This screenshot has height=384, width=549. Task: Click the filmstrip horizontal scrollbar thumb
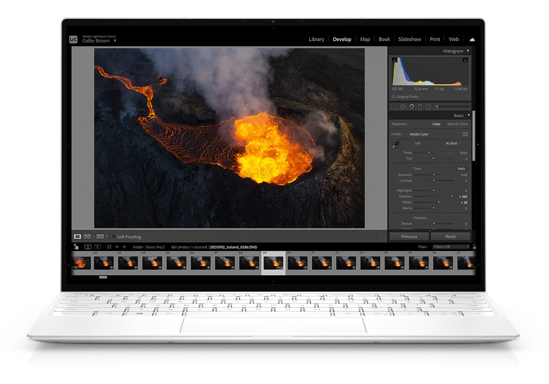pyautogui.click(x=103, y=277)
